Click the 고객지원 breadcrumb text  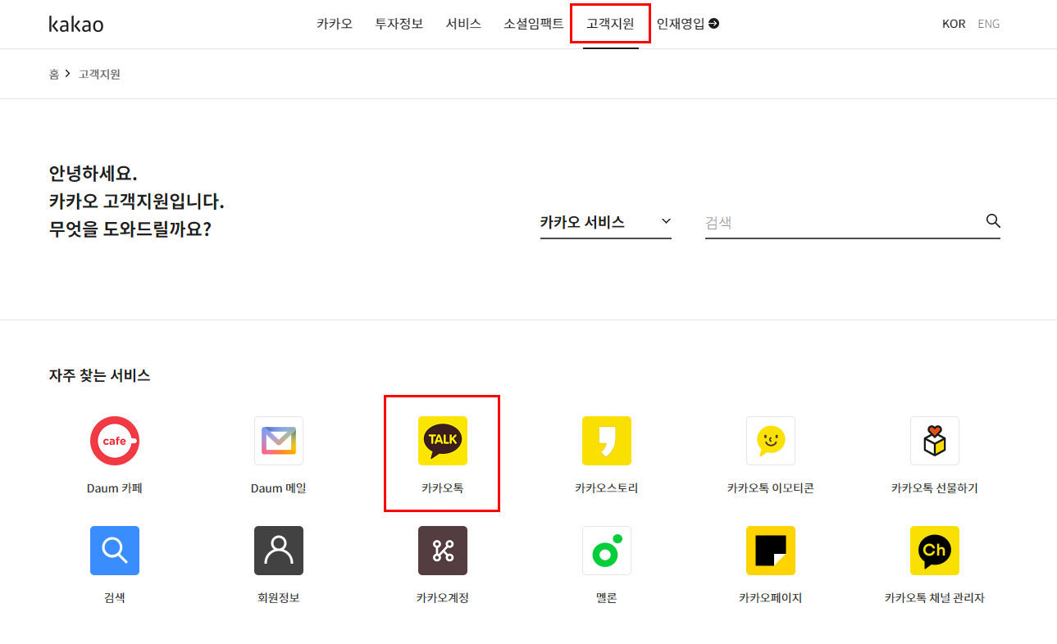coord(99,74)
